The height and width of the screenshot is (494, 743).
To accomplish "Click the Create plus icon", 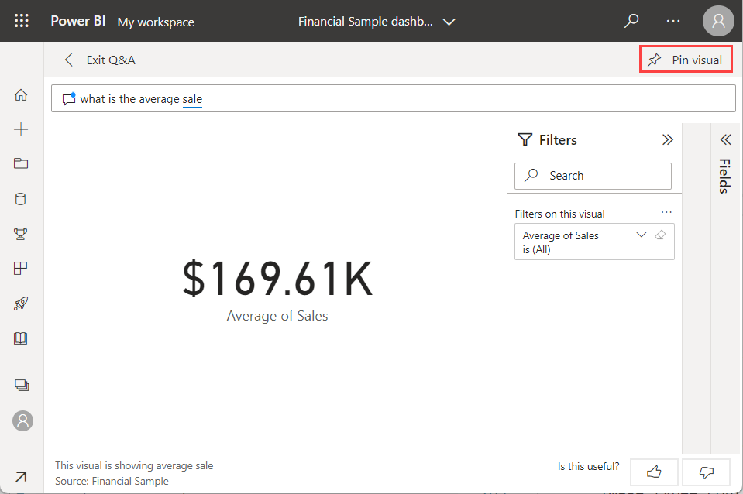I will [21, 129].
